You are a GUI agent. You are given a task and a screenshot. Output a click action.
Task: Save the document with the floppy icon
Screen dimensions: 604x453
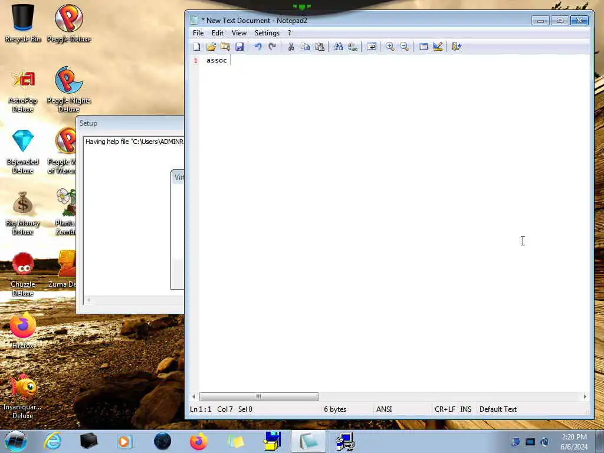tap(239, 47)
